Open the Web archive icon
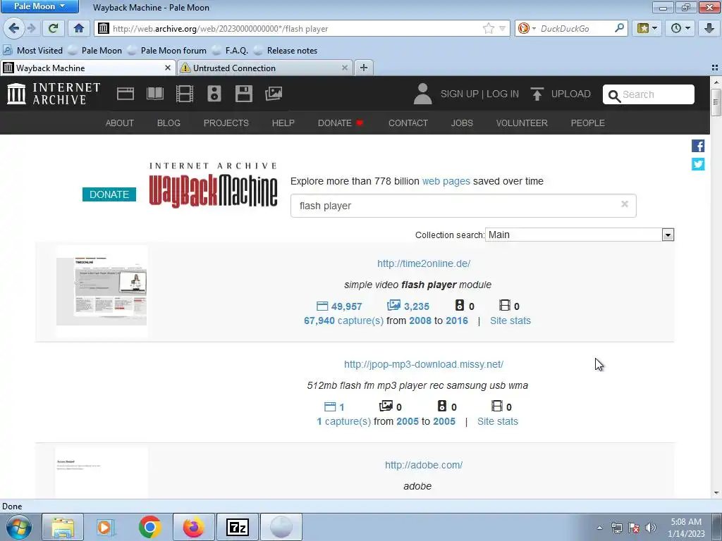The image size is (722, 541). pyautogui.click(x=126, y=94)
